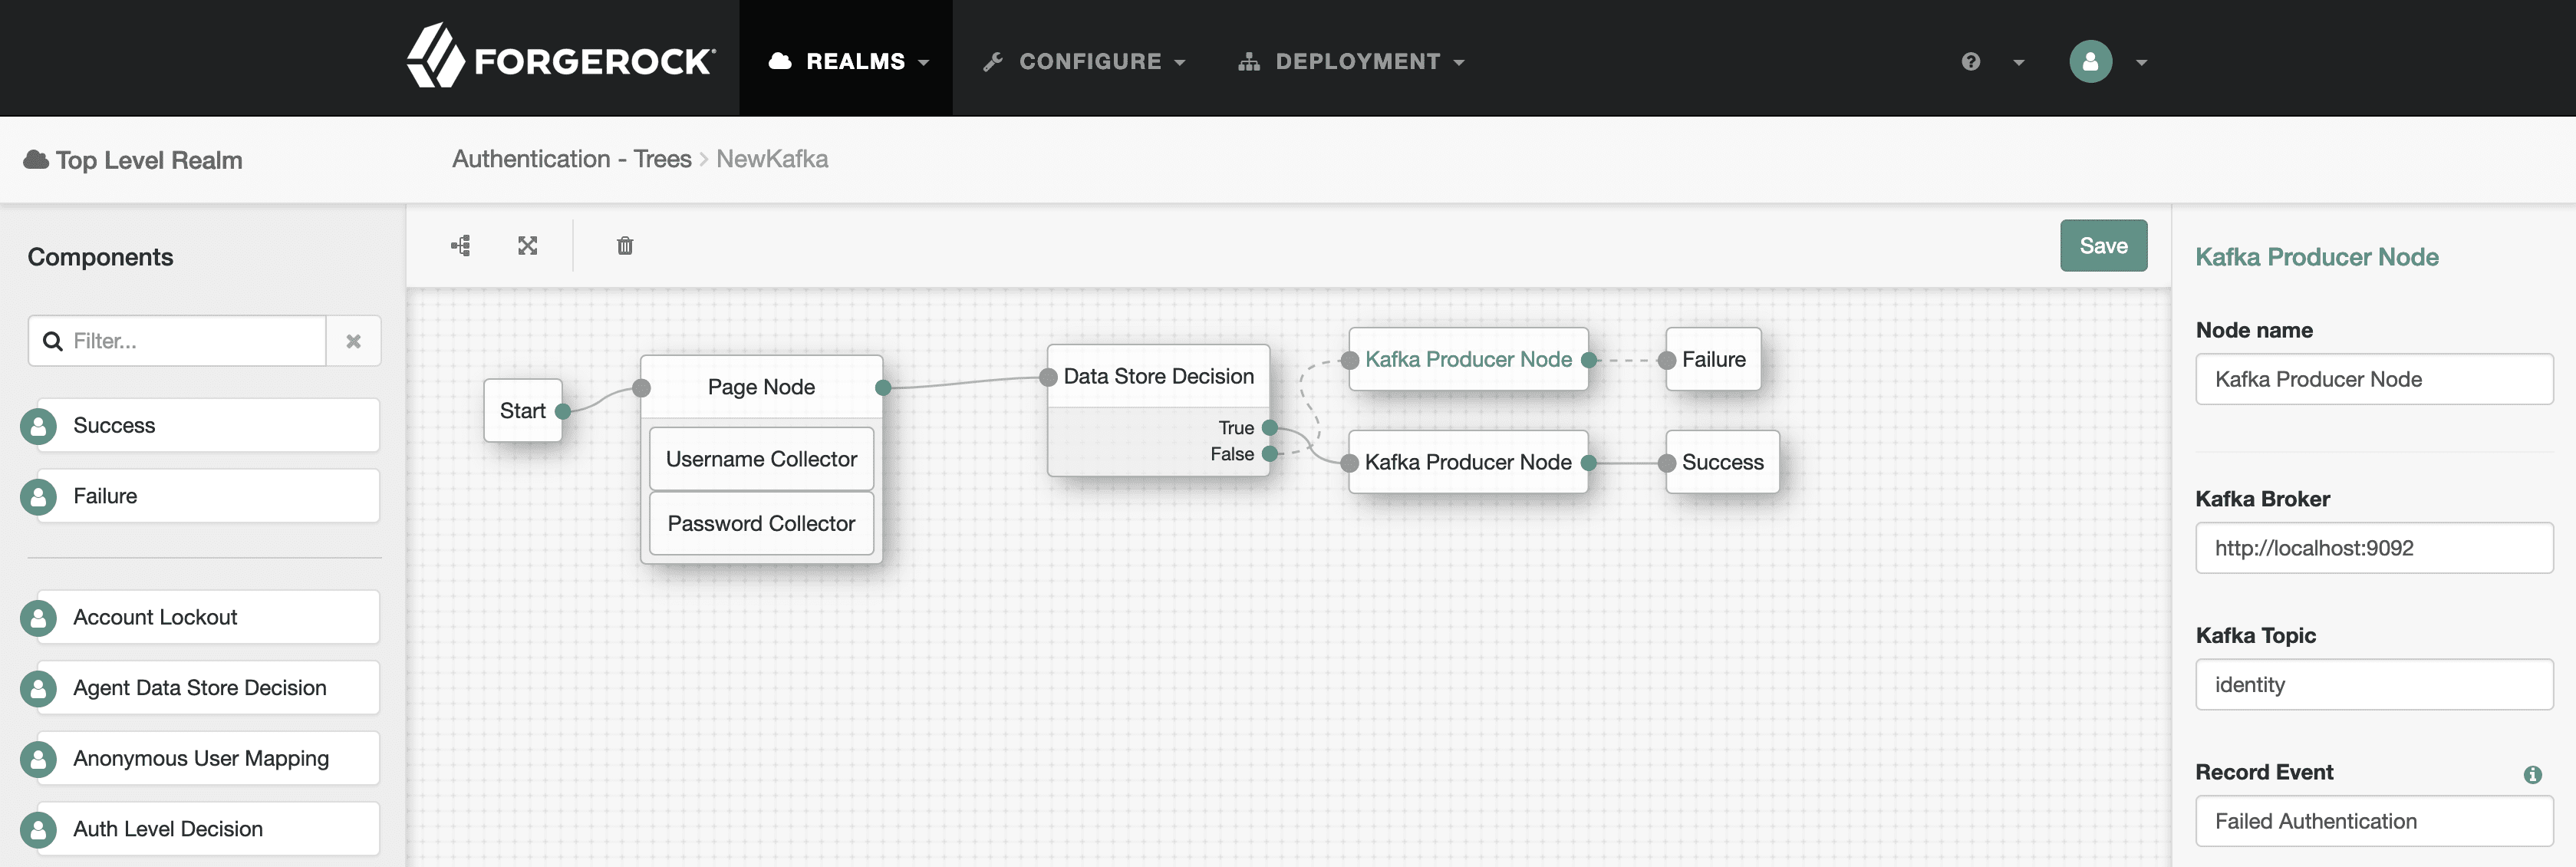Viewport: 2576px width, 867px height.
Task: Click Top Level Realm link
Action: pos(148,160)
